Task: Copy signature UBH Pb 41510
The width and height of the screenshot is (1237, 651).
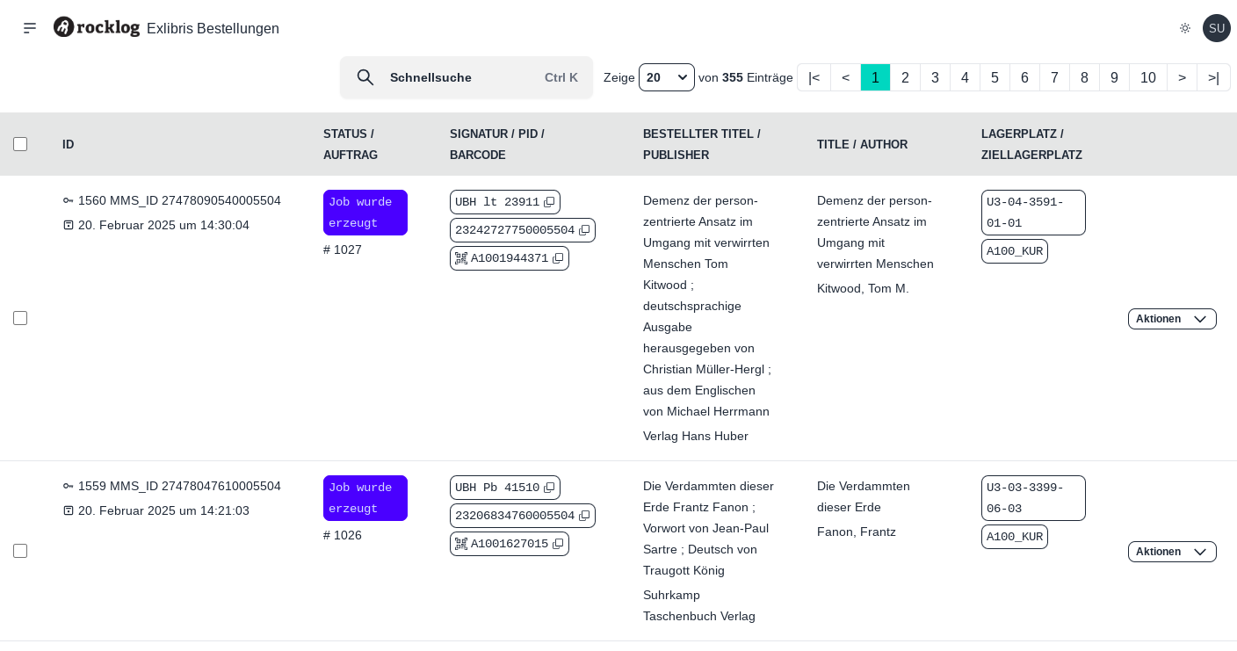Action: coord(549,488)
